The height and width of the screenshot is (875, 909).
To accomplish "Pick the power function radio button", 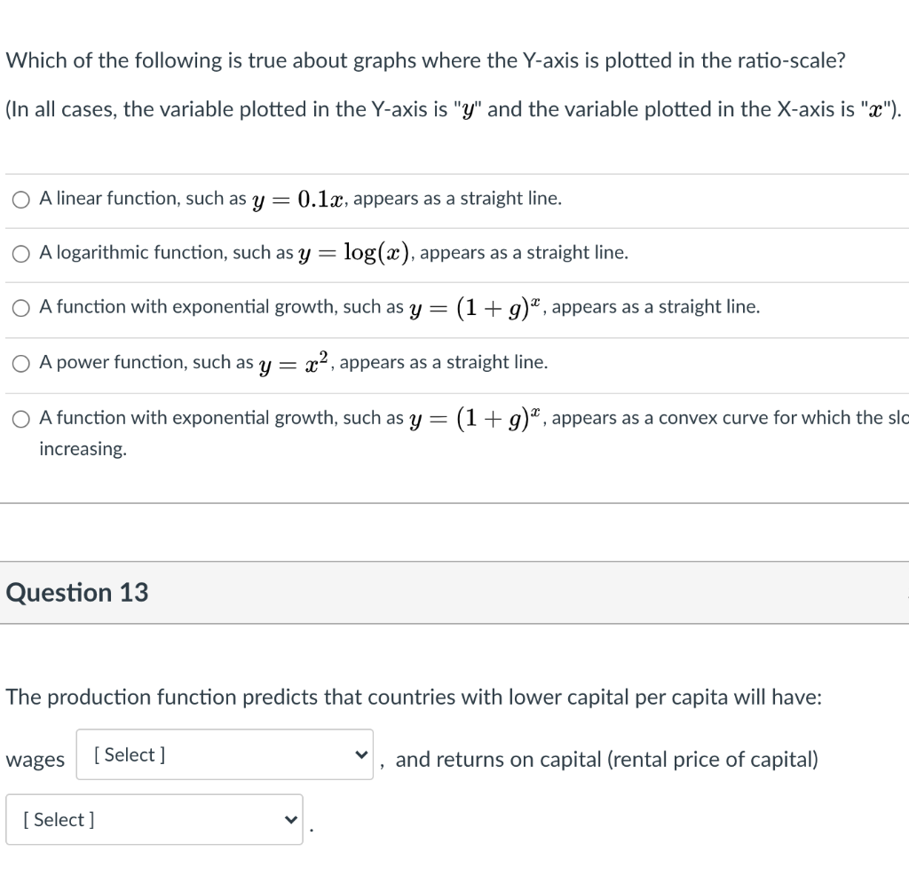I will point(21,363).
